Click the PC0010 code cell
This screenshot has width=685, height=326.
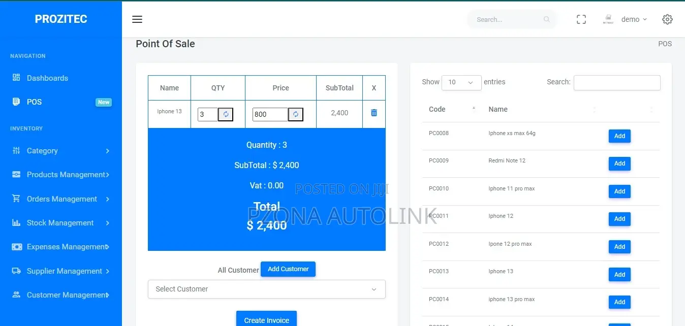point(439,188)
